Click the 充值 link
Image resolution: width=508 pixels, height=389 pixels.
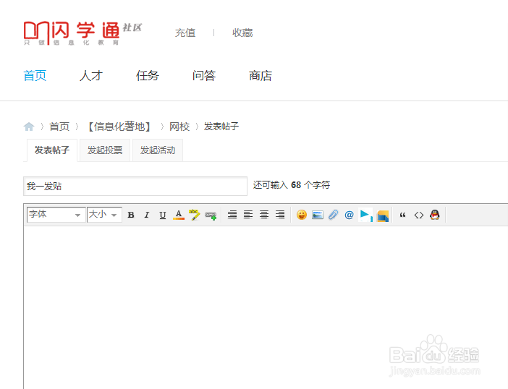[x=185, y=33]
